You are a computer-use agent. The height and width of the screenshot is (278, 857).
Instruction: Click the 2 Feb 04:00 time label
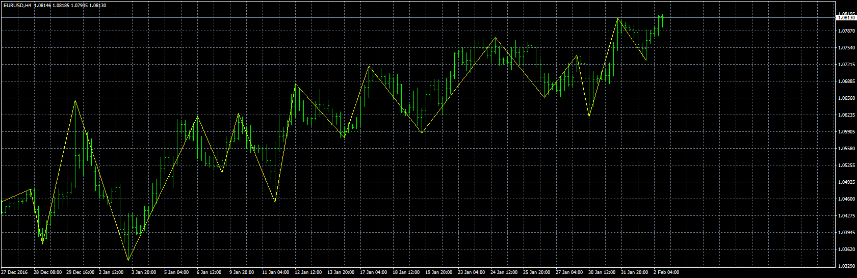(x=666, y=272)
